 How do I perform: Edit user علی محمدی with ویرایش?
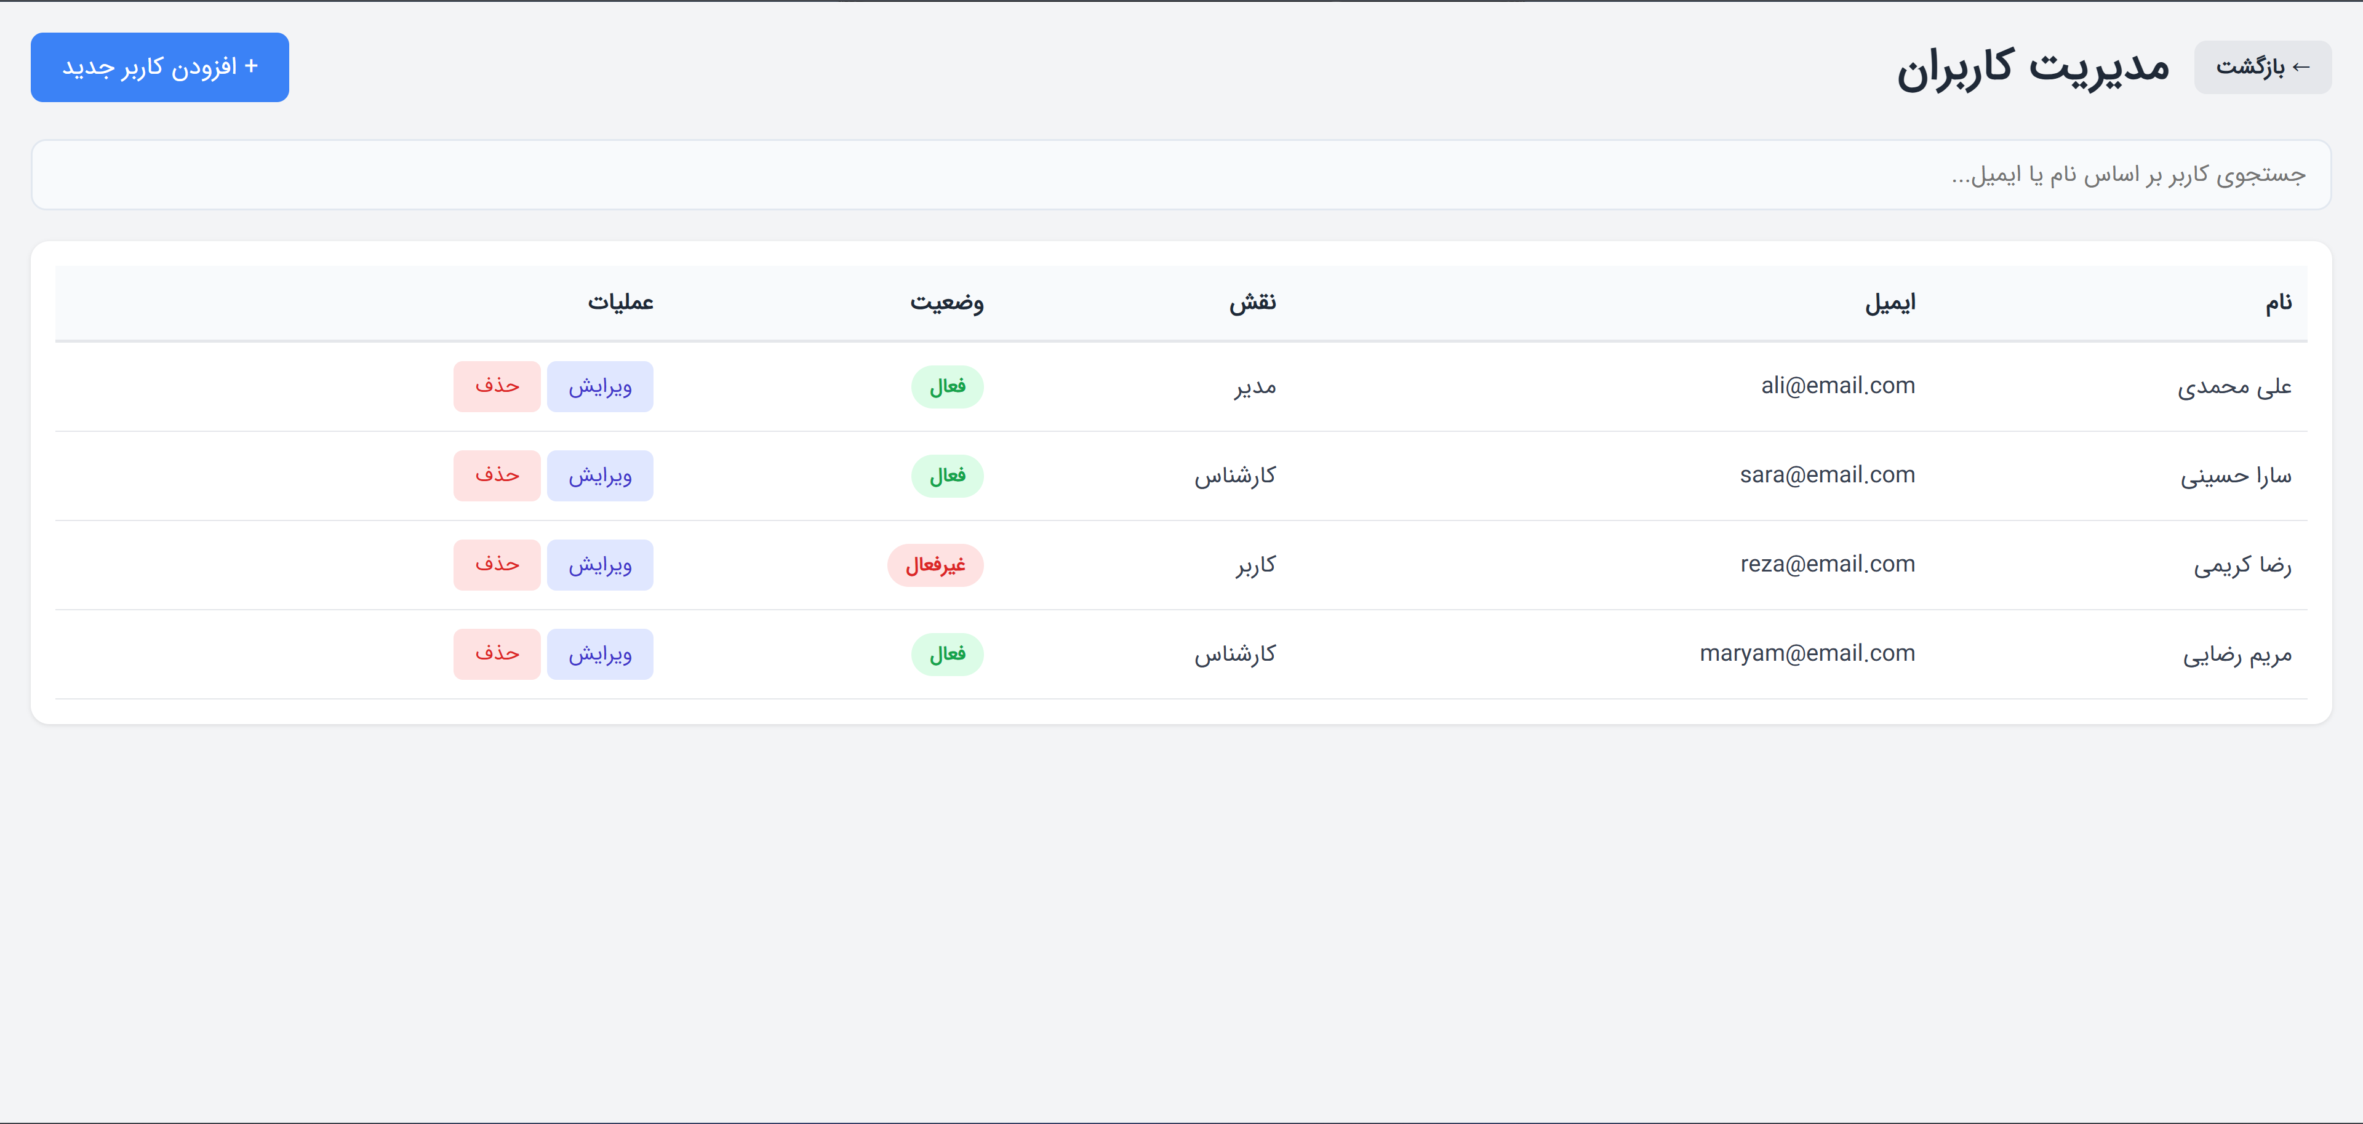click(x=600, y=386)
